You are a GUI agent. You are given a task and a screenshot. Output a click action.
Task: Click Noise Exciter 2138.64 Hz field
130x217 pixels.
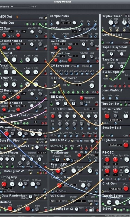[115, 120]
